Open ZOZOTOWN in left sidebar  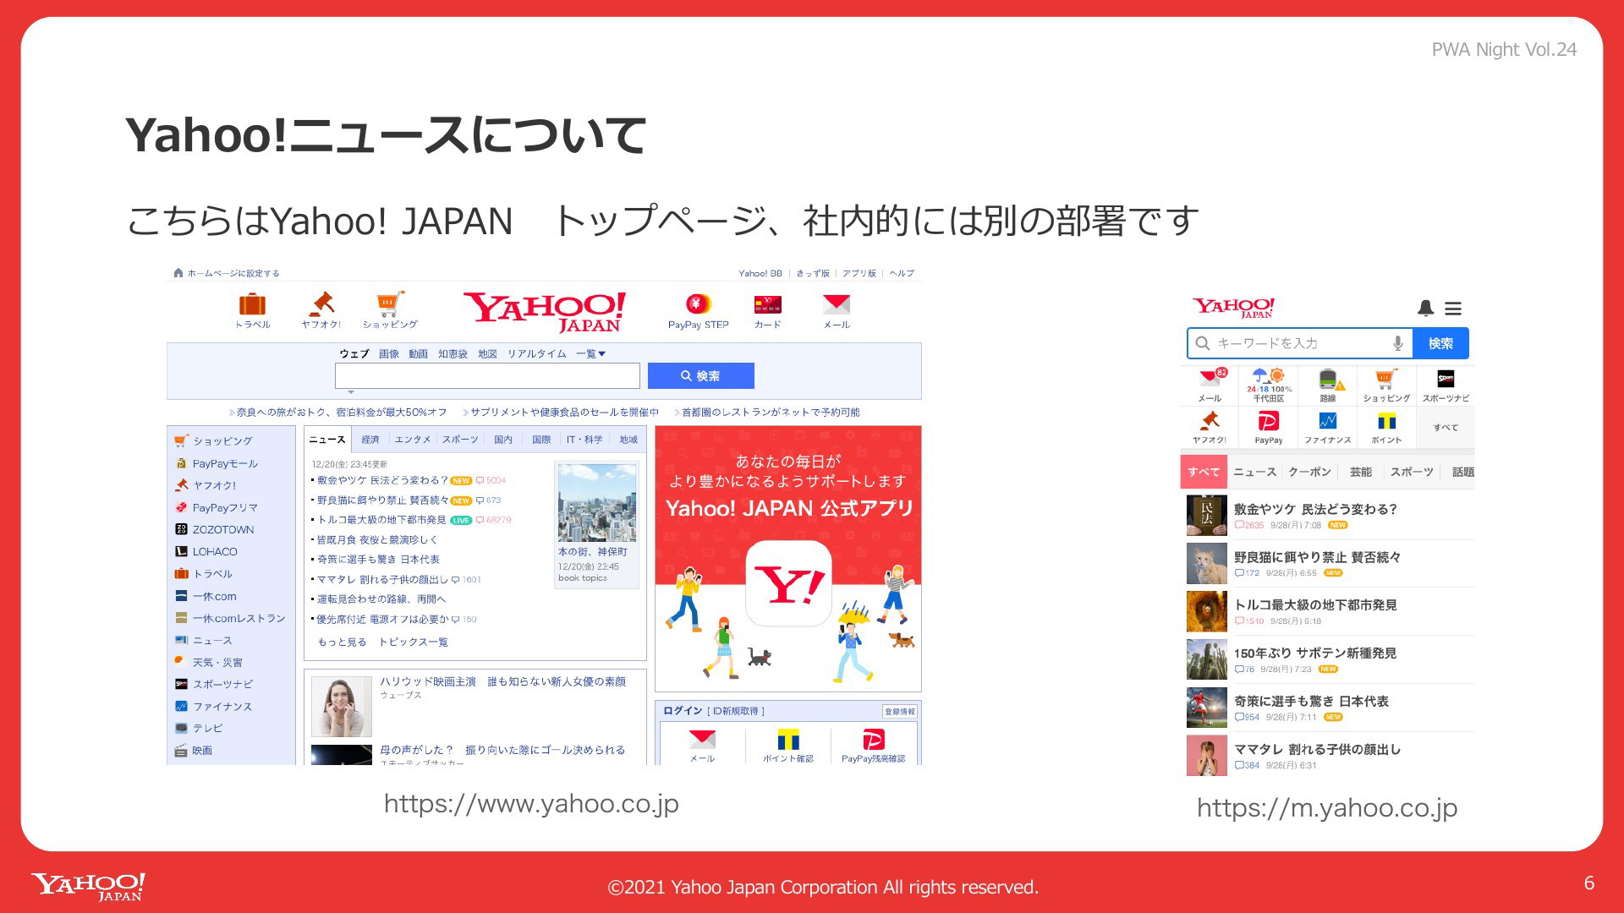pyautogui.click(x=222, y=530)
